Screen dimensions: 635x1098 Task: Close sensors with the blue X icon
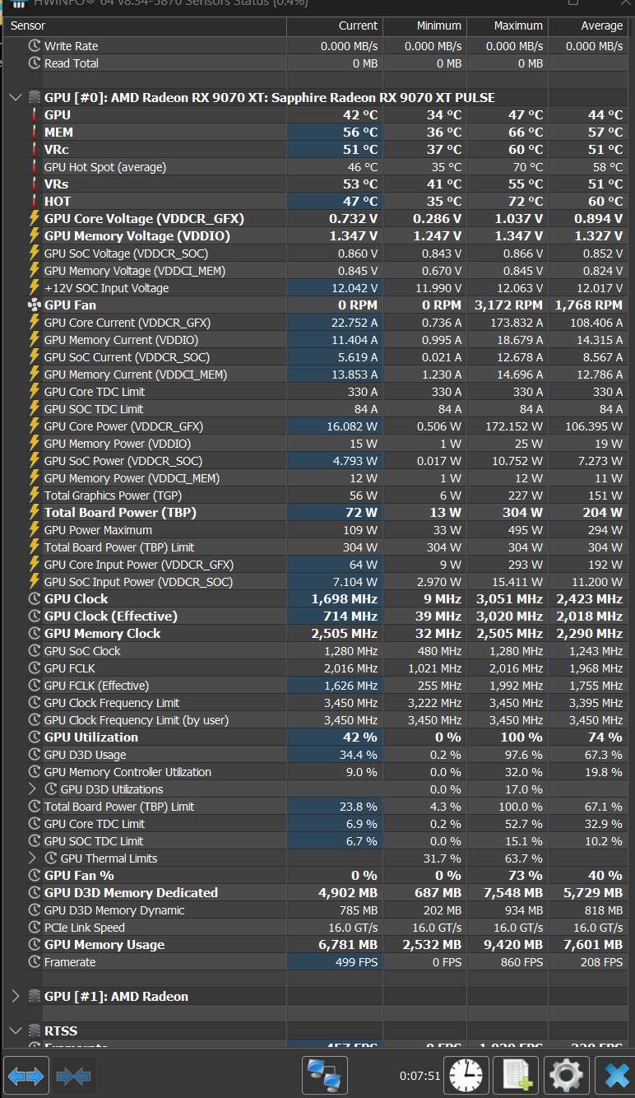[x=614, y=1076]
